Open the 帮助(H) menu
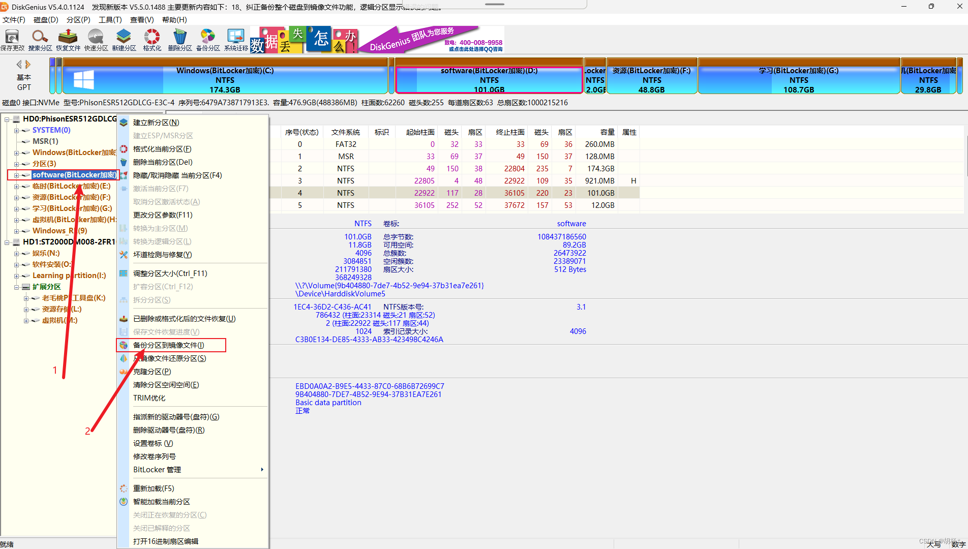This screenshot has width=968, height=549. pos(174,20)
